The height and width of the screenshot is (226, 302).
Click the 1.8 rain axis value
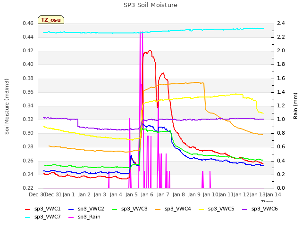click(281, 65)
